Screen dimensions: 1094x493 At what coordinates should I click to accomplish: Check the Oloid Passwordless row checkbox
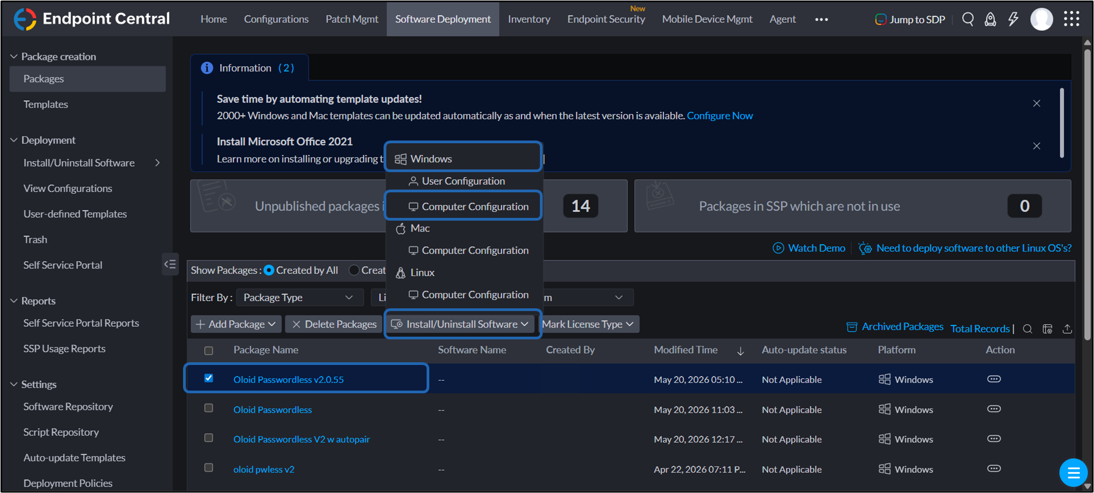click(209, 408)
